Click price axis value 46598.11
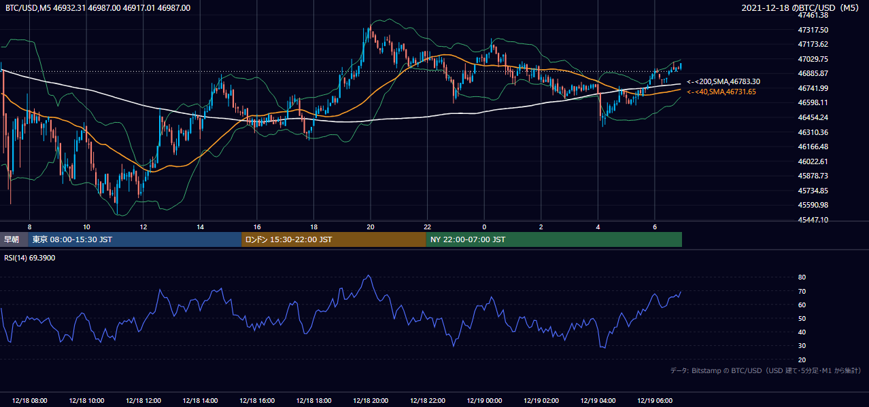 click(813, 102)
